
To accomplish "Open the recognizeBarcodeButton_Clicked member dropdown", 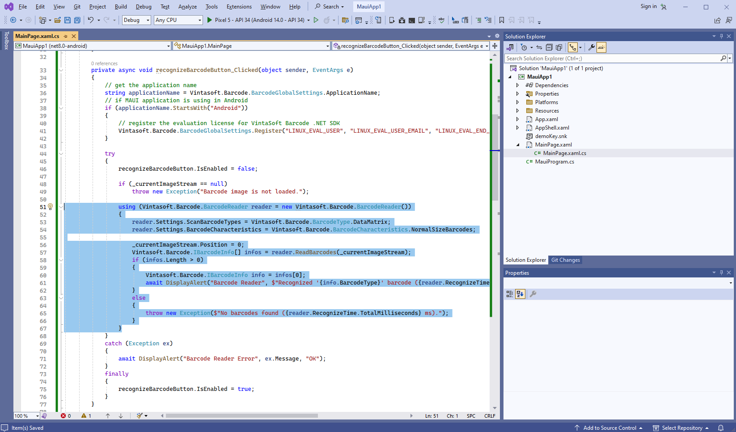I will click(411, 46).
